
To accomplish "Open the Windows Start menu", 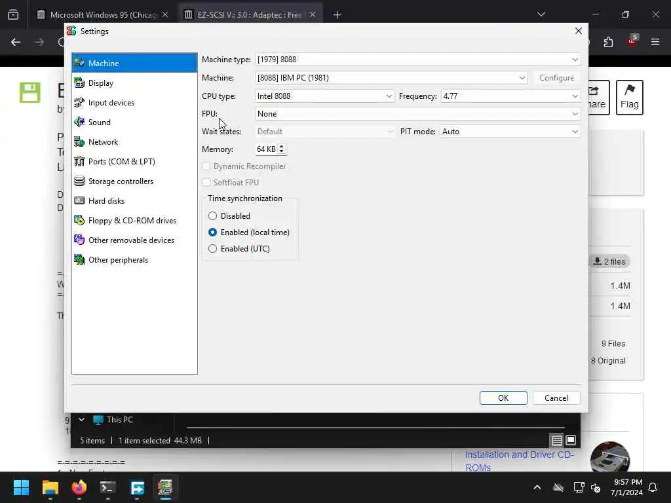I will [x=21, y=487].
